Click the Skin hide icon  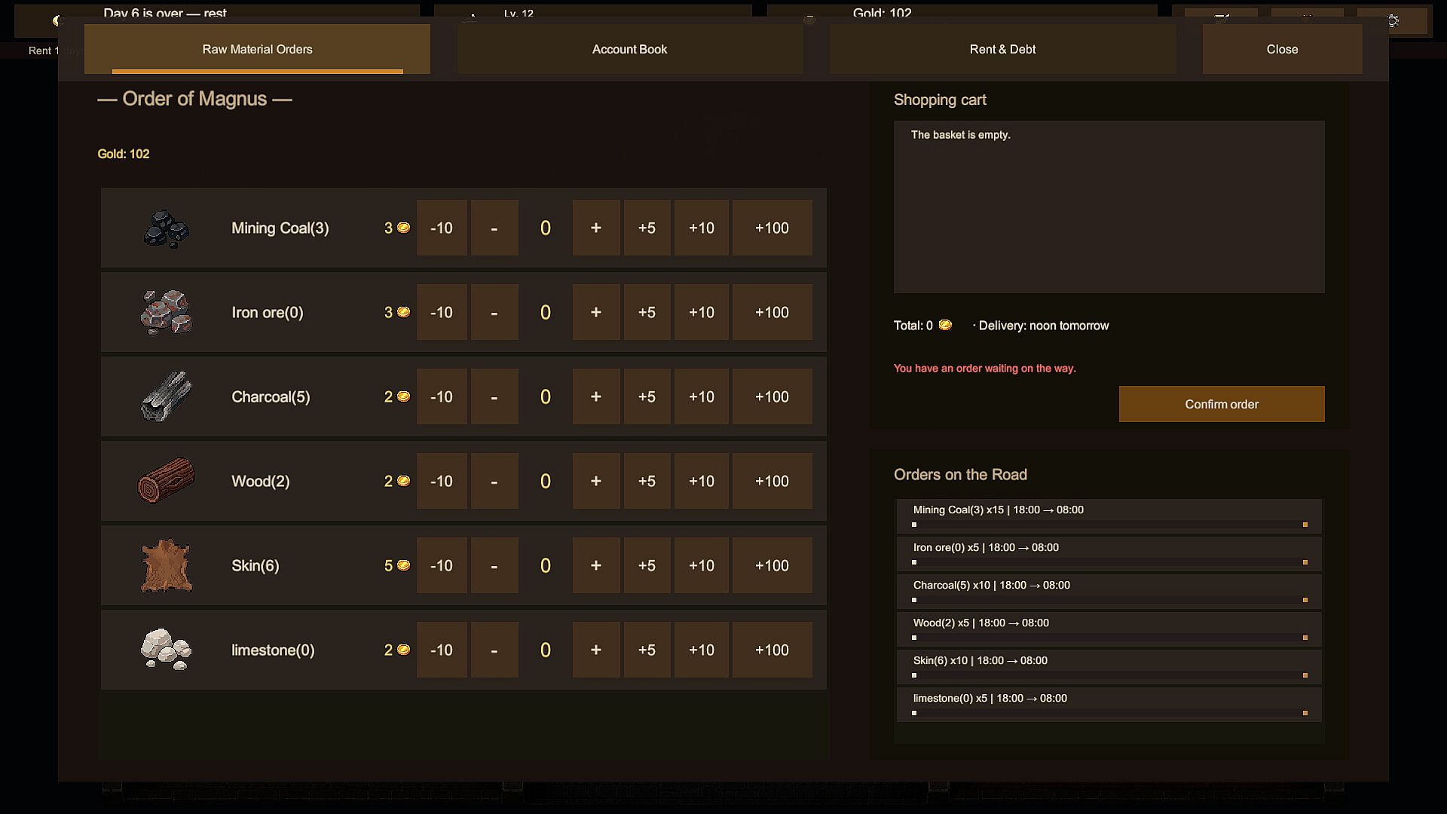click(167, 565)
